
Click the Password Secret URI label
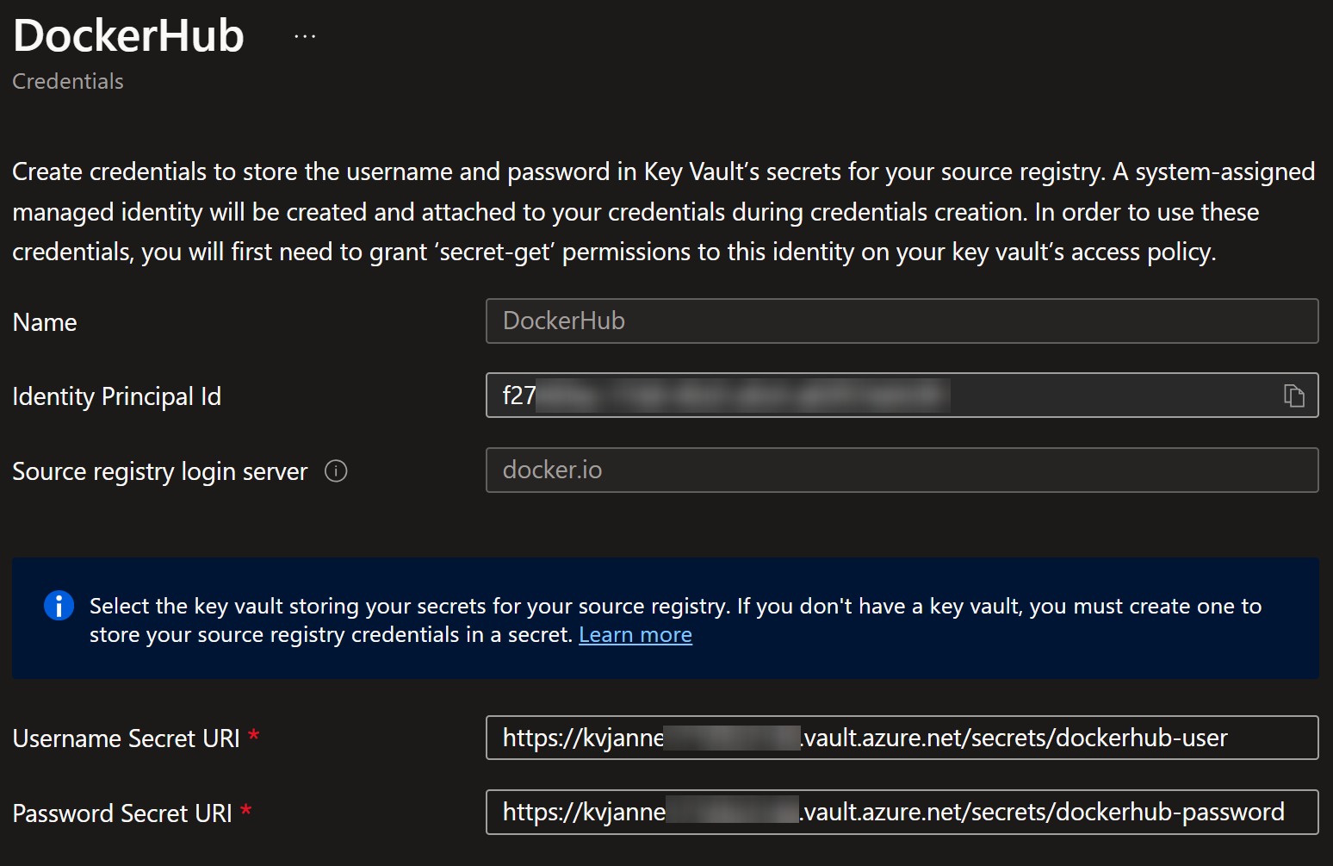click(122, 813)
